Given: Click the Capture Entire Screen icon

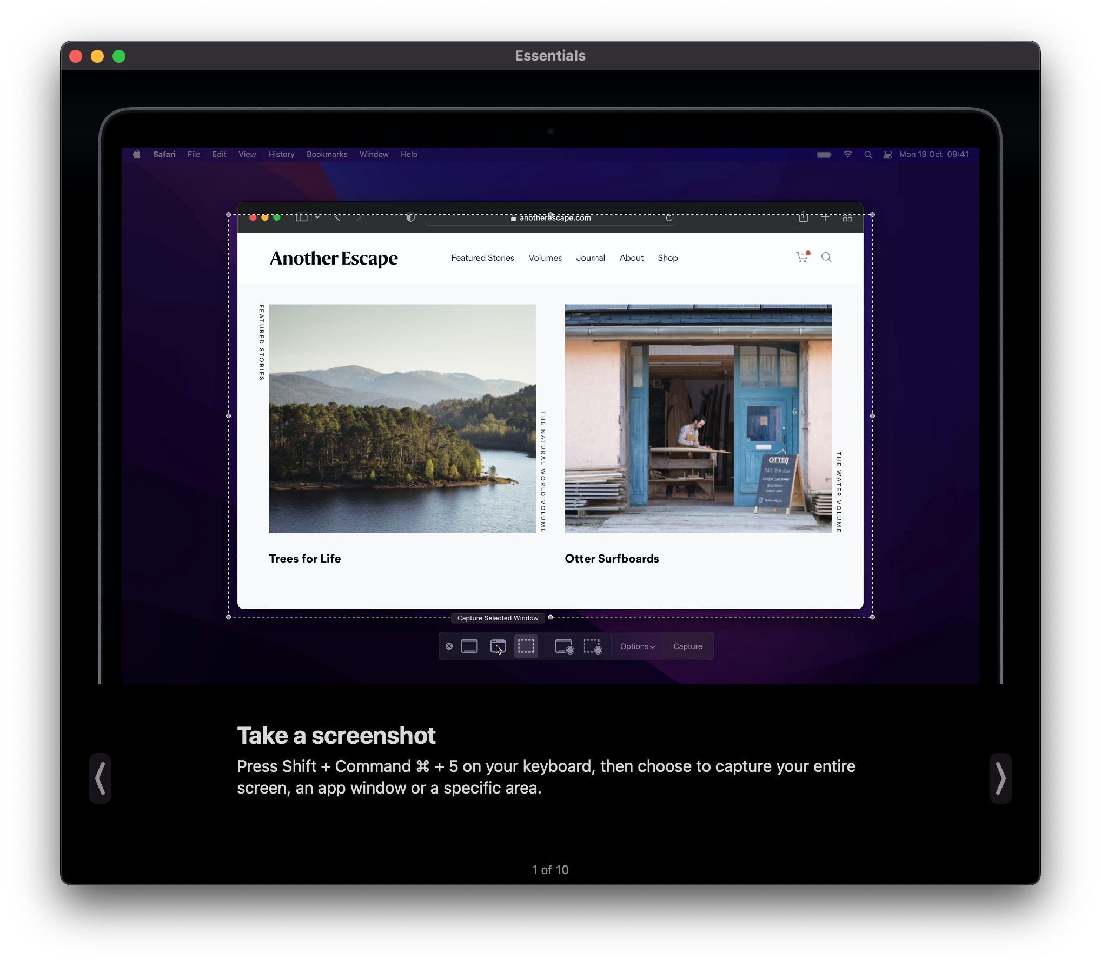Looking at the screenshot, I should point(469,646).
